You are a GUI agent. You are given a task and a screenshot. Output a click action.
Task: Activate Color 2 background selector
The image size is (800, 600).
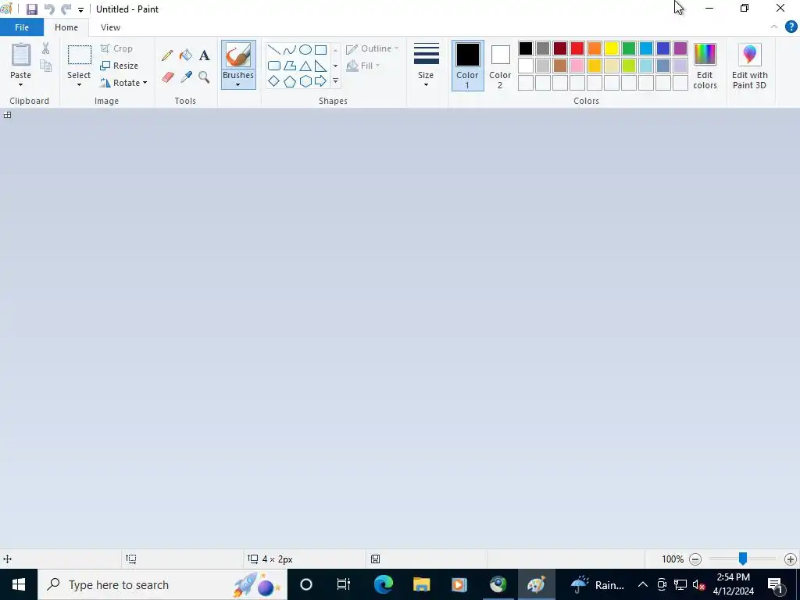pos(500,66)
